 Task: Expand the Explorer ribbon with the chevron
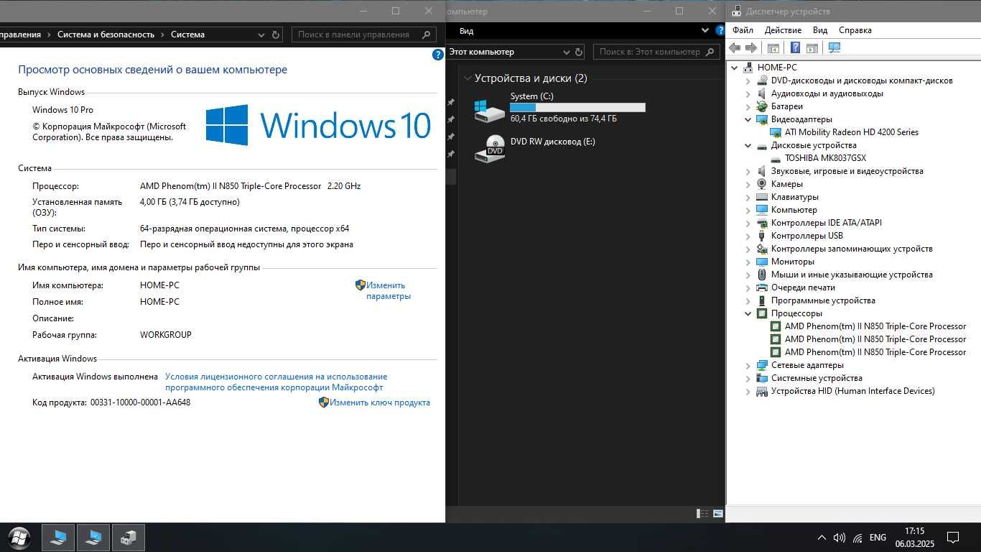coord(705,31)
